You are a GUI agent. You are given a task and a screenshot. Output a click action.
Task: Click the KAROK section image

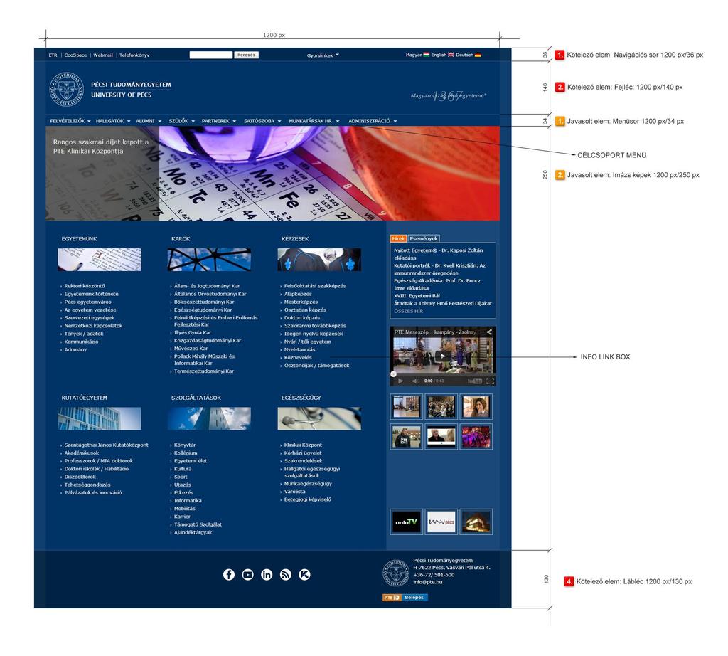[209, 260]
